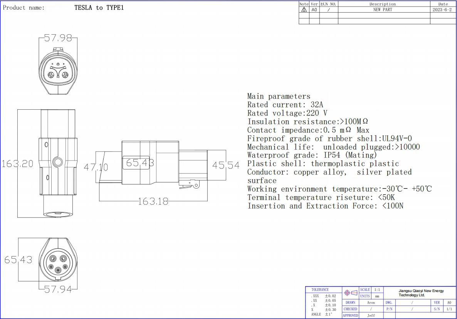The image size is (457, 319).
Task: Select the 57.94 bottom width dimension
Action: (x=58, y=289)
